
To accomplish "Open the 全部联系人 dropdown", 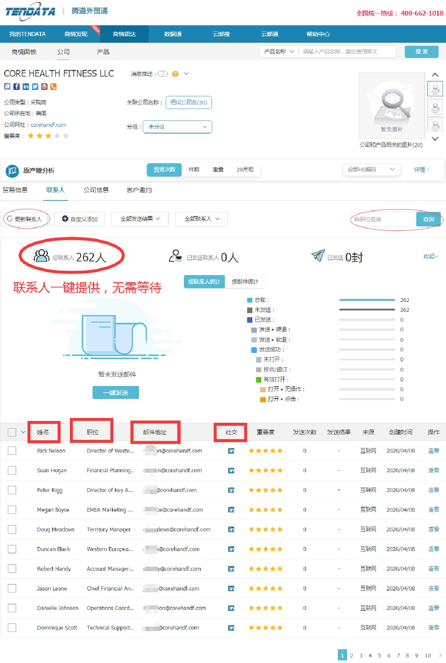I will [201, 219].
